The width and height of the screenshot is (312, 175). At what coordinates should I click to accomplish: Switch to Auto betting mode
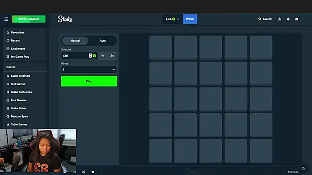coord(103,41)
